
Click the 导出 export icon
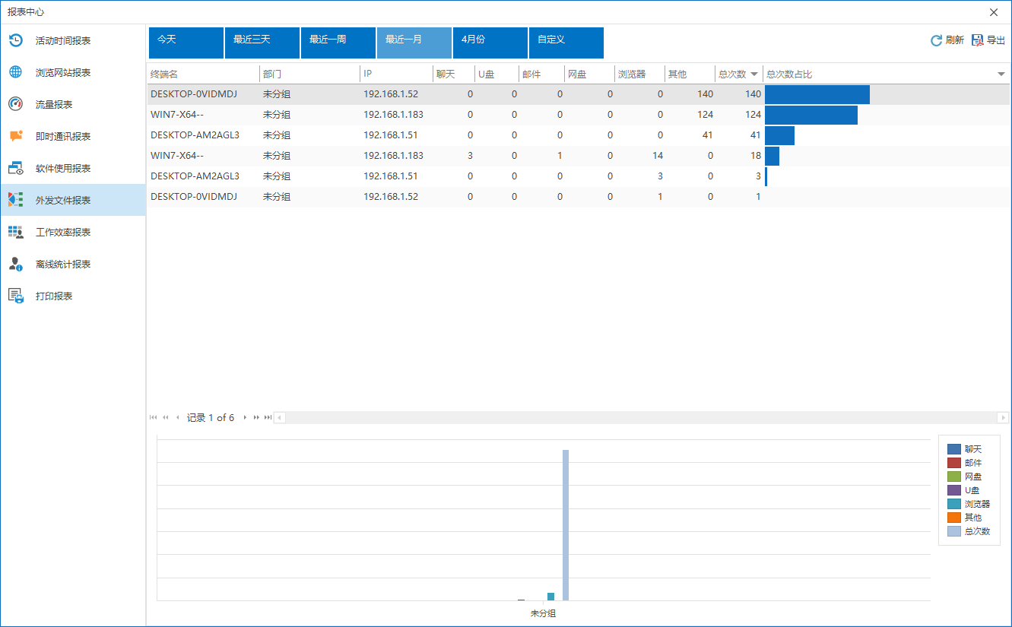tap(978, 40)
